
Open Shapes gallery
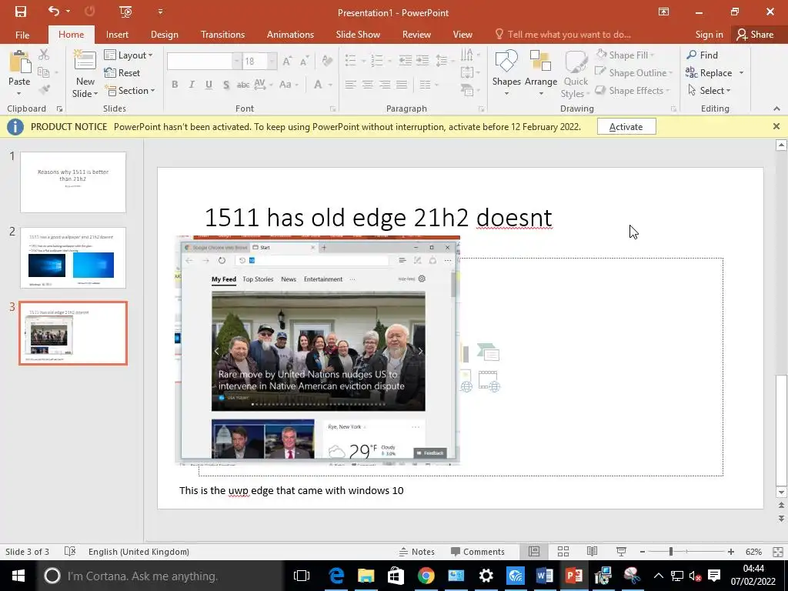click(x=506, y=73)
